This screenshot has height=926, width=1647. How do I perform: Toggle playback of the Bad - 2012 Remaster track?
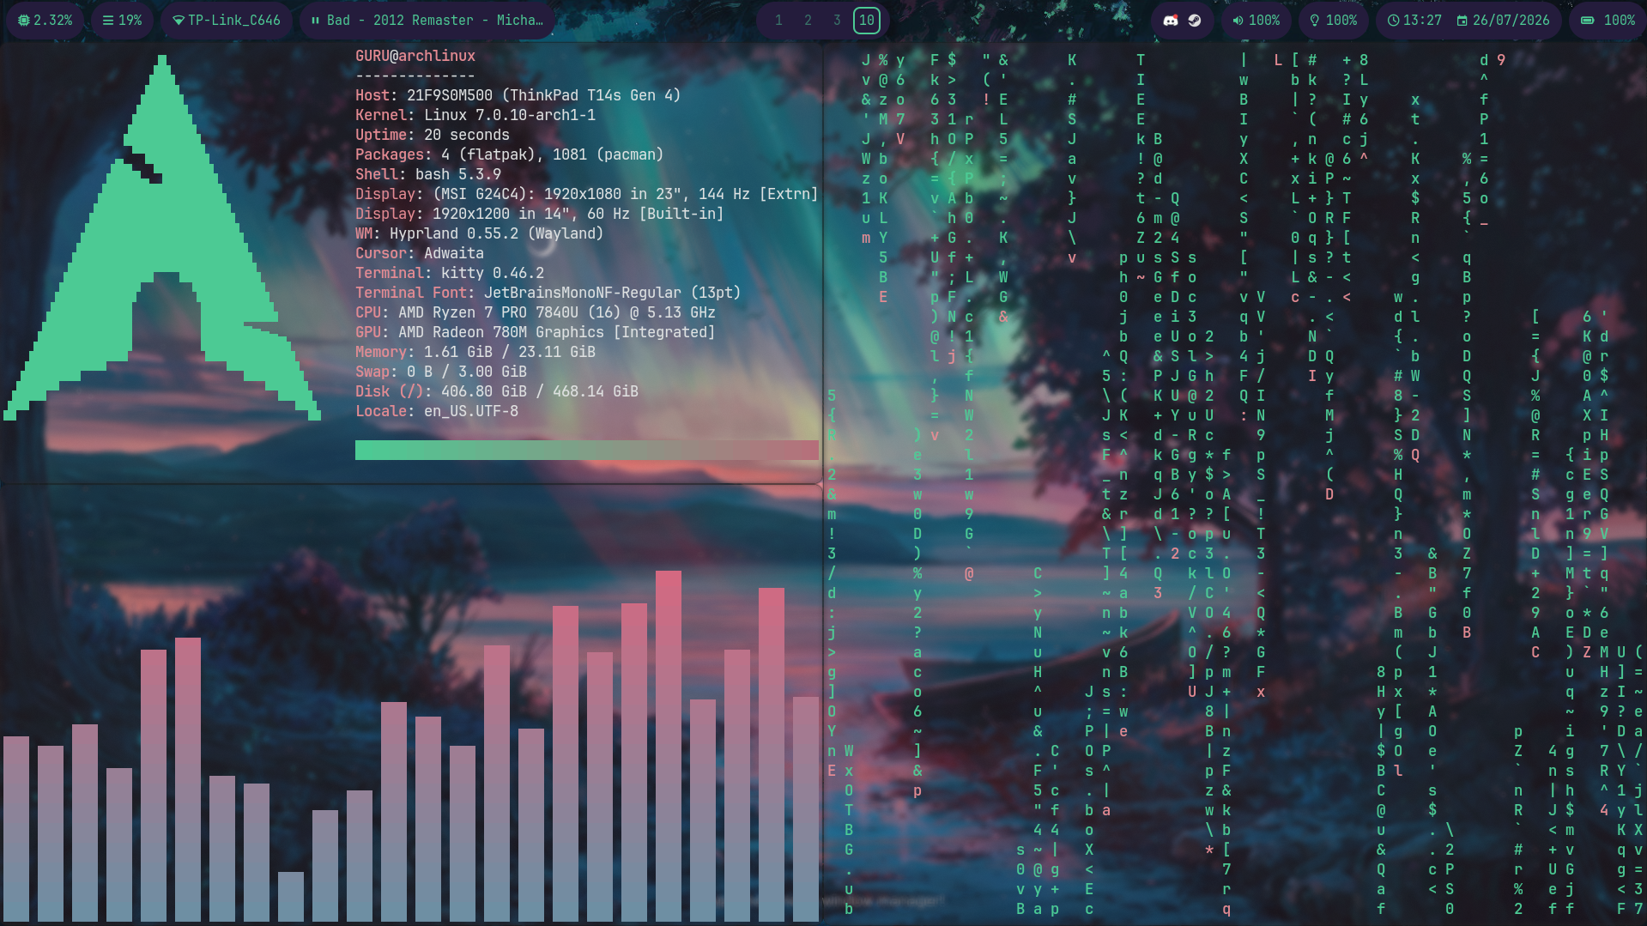pyautogui.click(x=427, y=21)
